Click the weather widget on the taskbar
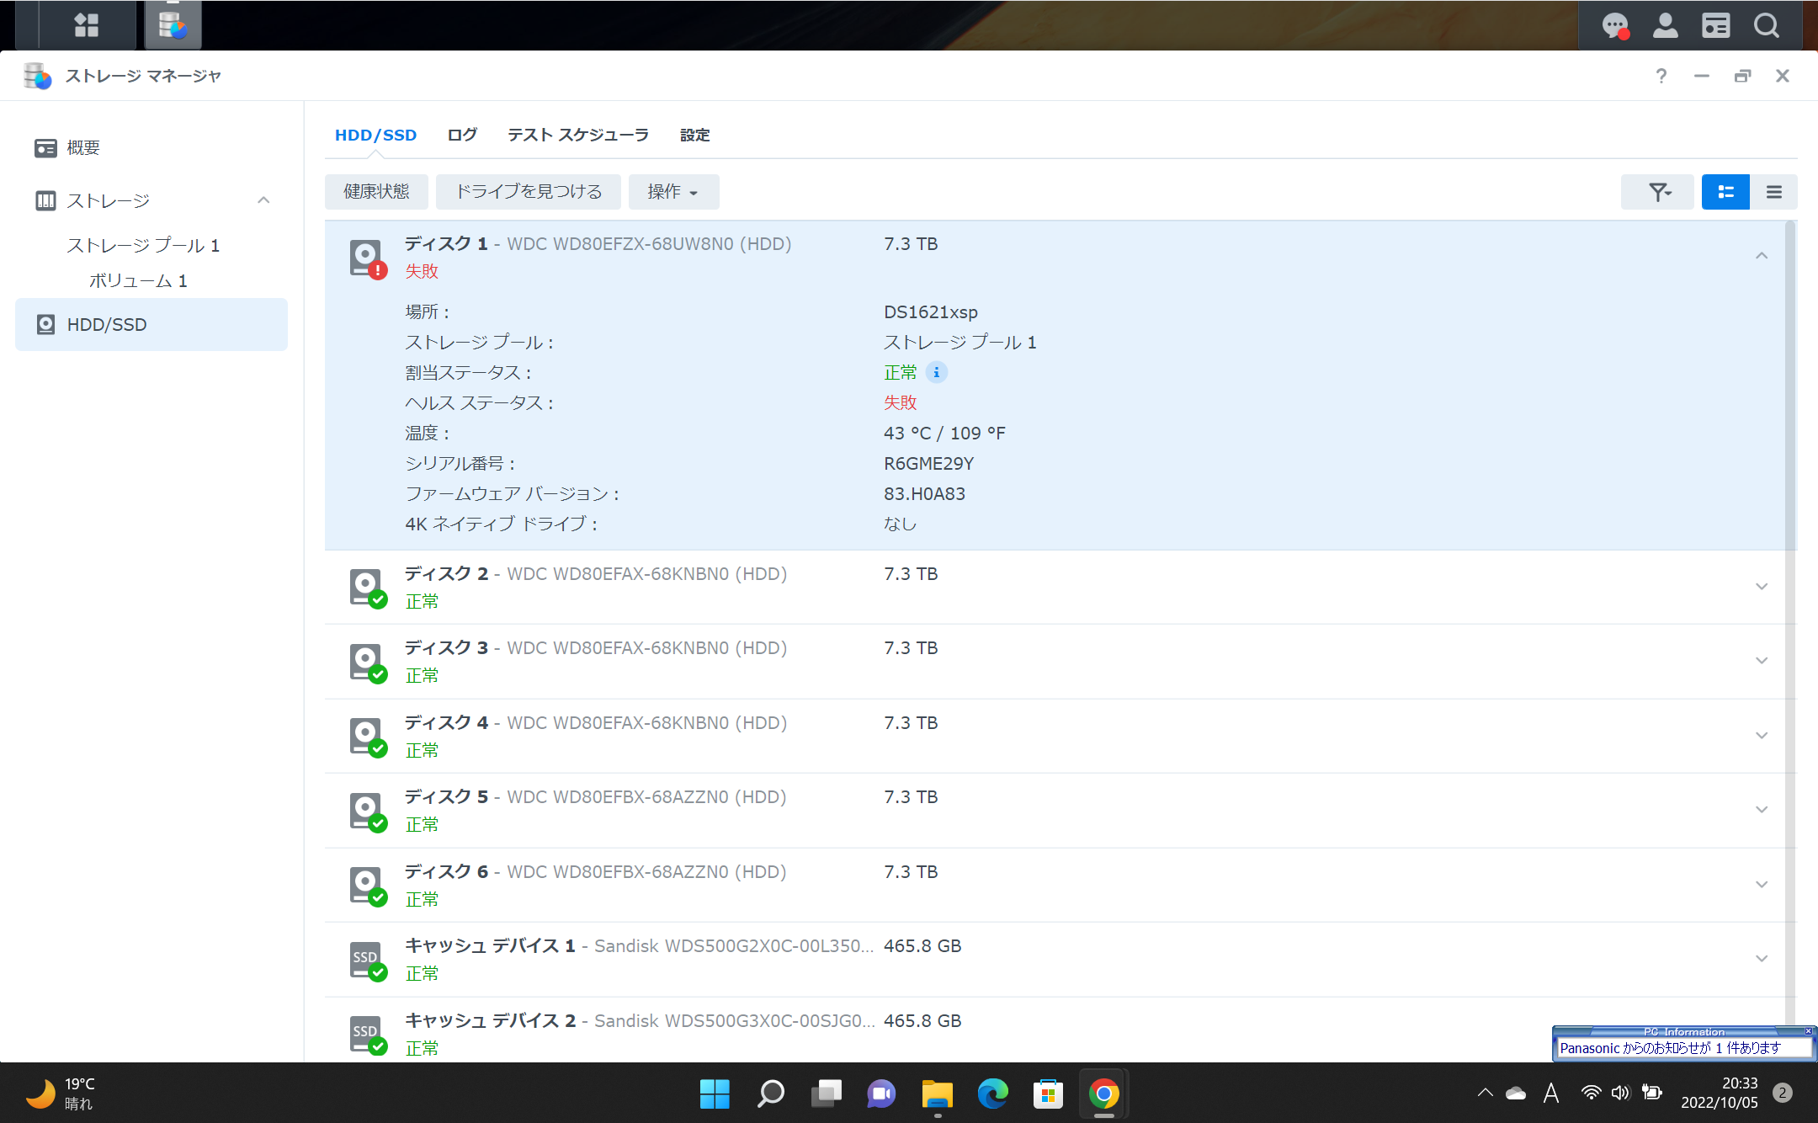Screen dimensions: 1818x1123 coord(59,1094)
